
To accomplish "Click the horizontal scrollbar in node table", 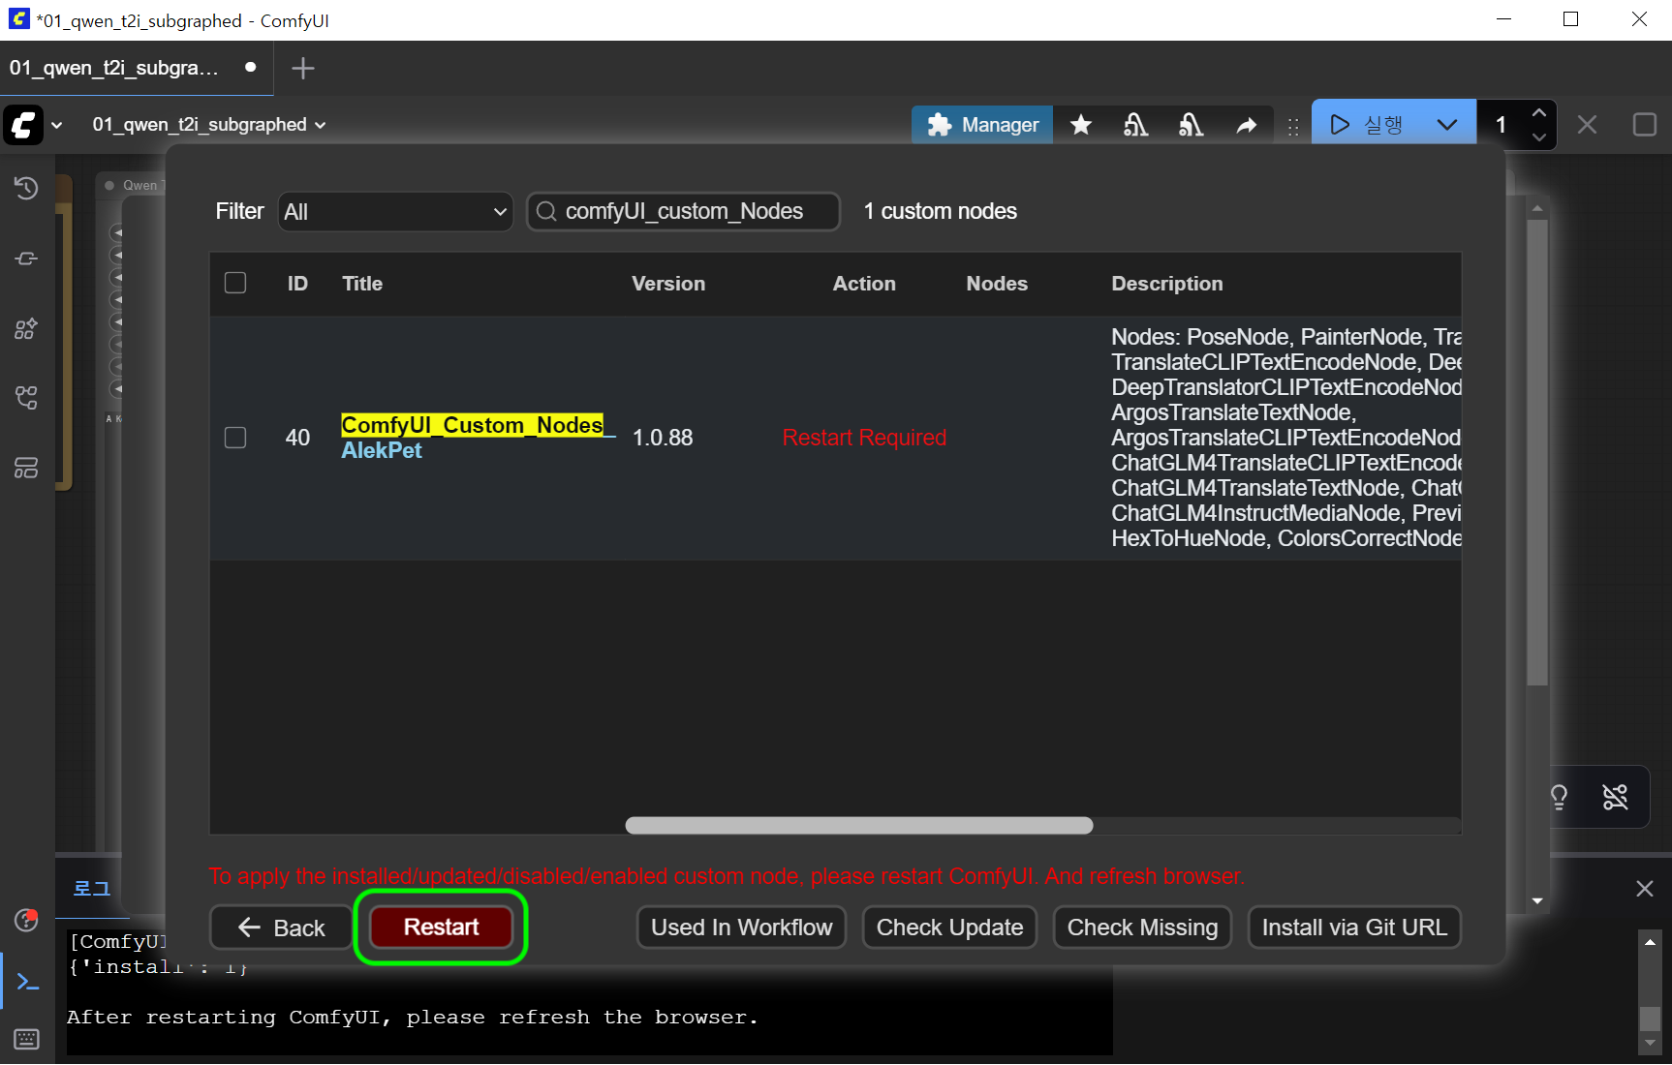I will (859, 826).
